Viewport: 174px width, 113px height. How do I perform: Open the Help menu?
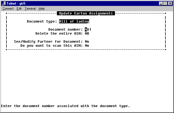42,9
